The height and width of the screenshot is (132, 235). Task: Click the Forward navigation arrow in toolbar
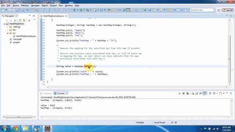178,10
